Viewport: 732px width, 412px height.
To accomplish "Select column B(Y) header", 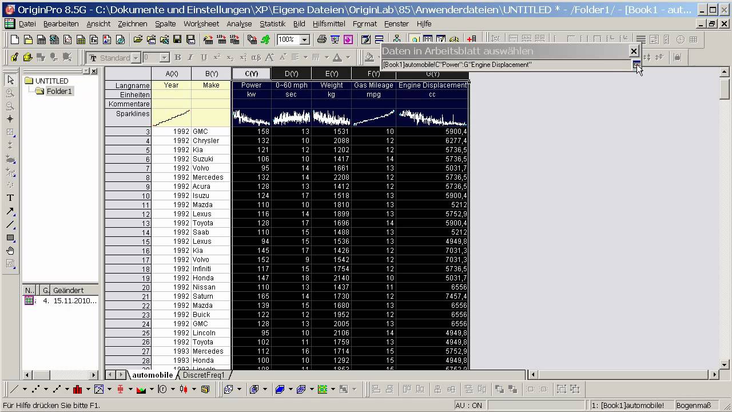I will tap(212, 74).
